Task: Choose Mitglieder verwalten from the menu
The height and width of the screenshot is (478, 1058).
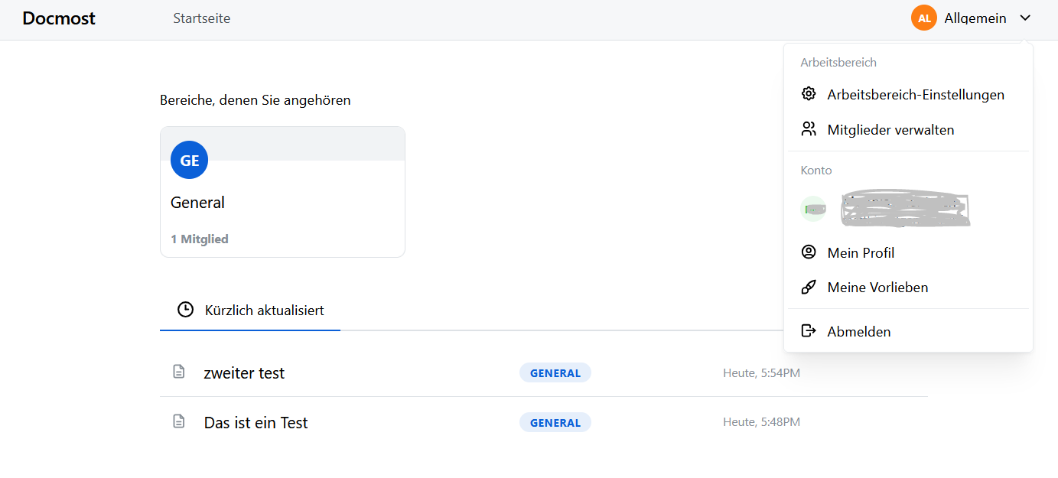Action: point(890,130)
